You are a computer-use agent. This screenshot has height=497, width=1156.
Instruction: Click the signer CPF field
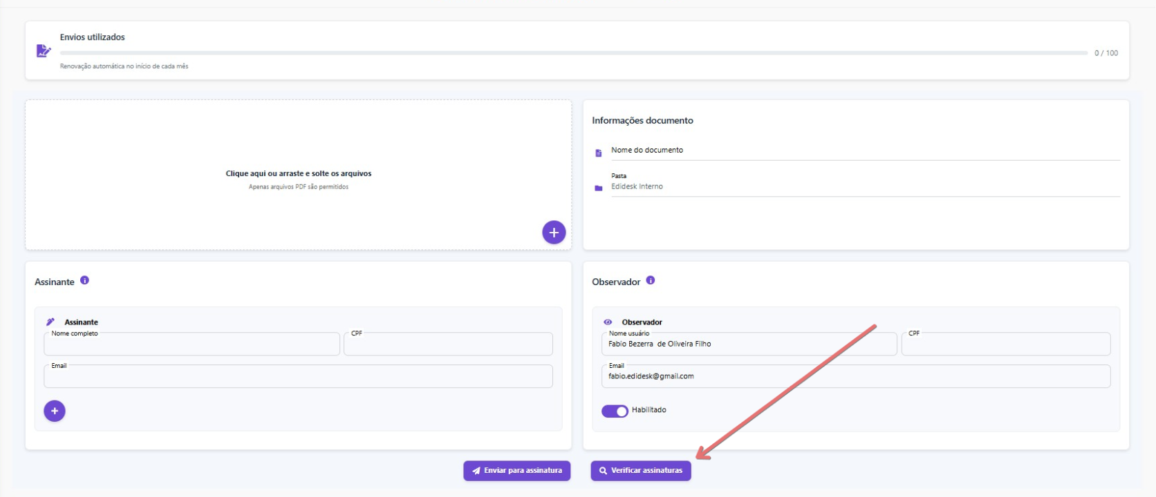tap(448, 344)
